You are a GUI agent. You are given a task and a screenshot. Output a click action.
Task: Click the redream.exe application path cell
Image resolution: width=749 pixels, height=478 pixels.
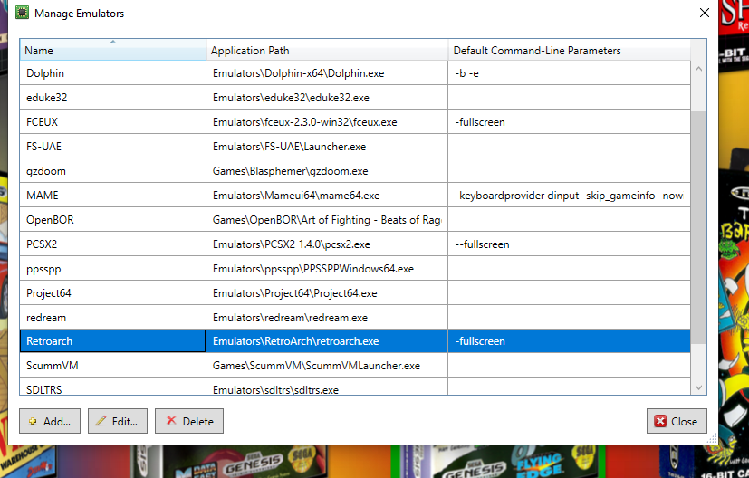click(x=327, y=317)
